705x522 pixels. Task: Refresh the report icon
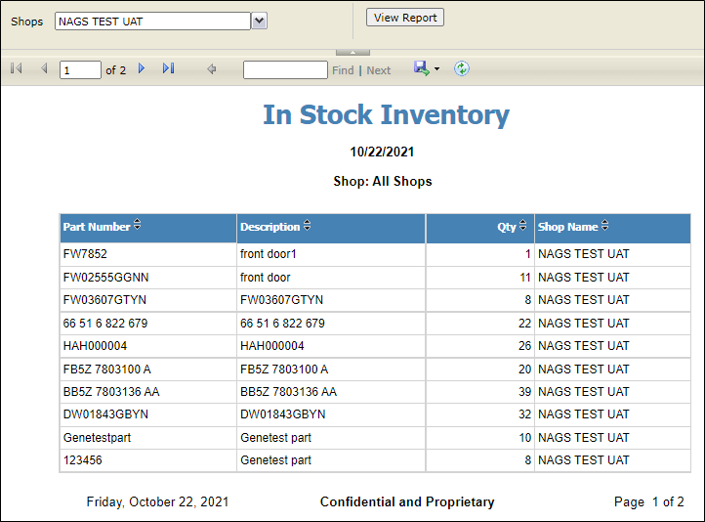[461, 68]
